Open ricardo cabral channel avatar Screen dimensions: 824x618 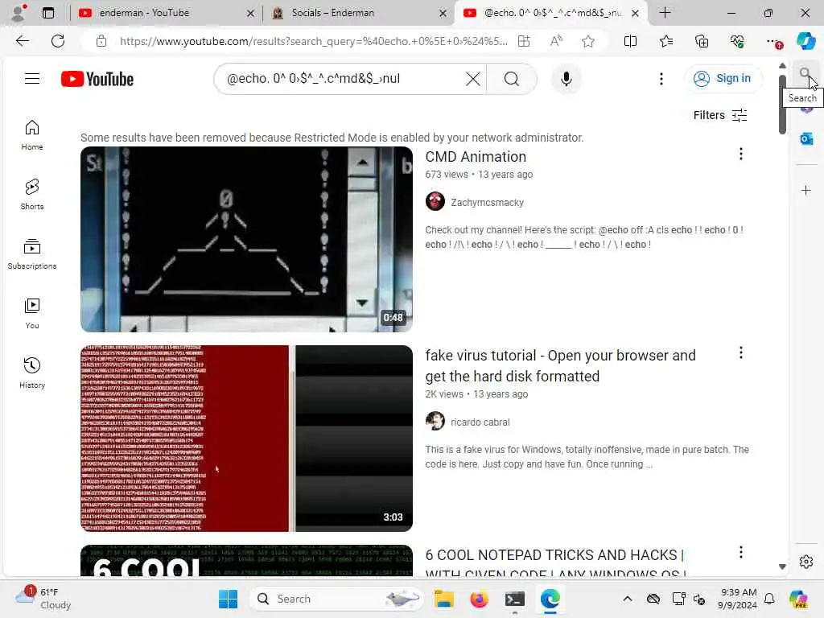coord(435,421)
